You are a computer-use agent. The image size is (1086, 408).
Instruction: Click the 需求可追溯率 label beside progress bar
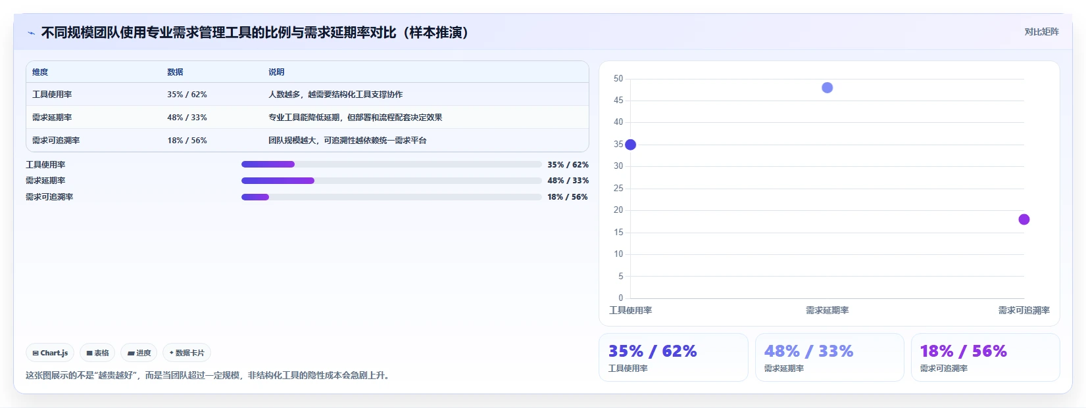click(x=49, y=197)
